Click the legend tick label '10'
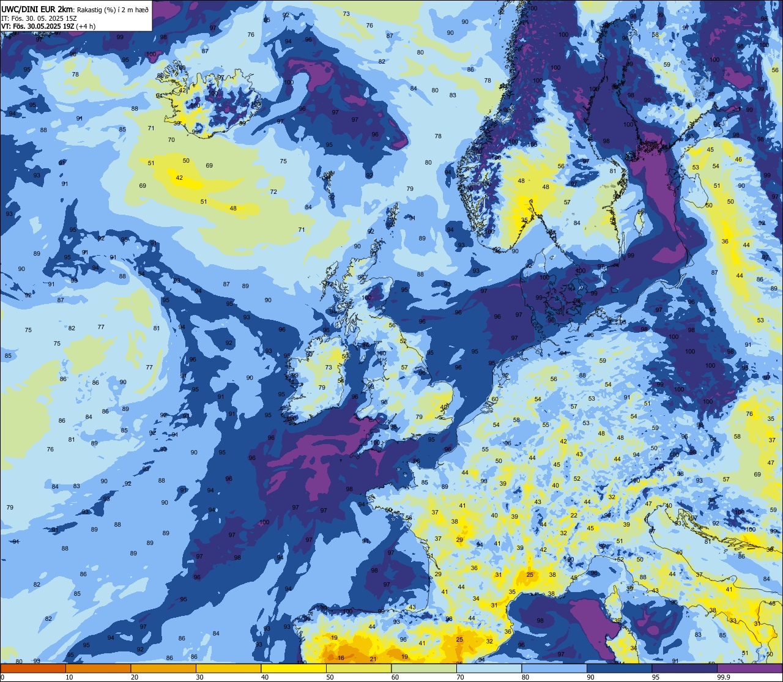The height and width of the screenshot is (682, 783). pos(69,677)
